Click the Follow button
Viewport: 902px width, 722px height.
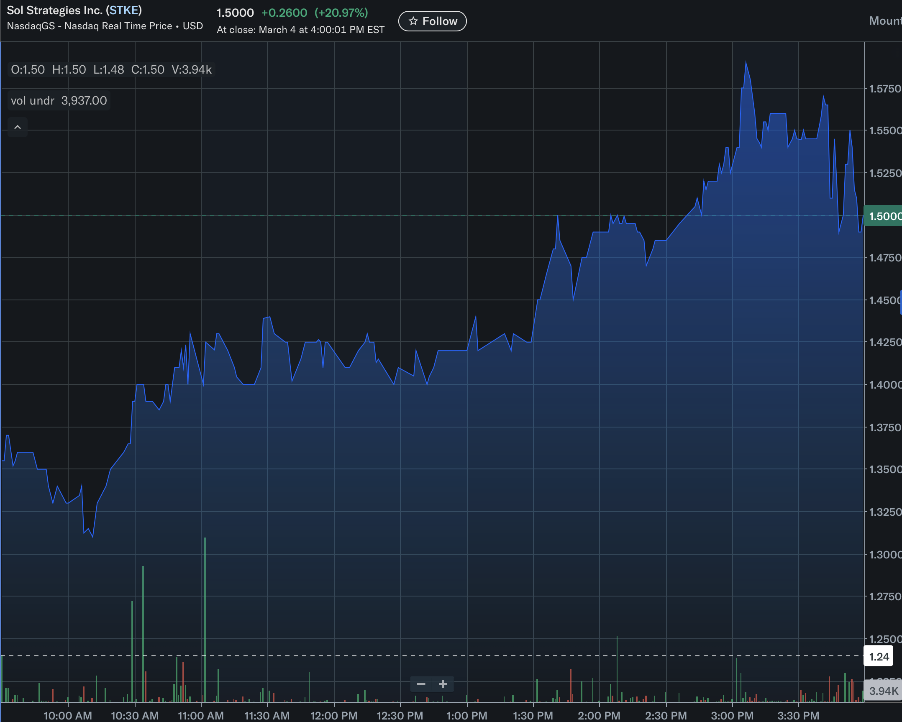(x=432, y=21)
